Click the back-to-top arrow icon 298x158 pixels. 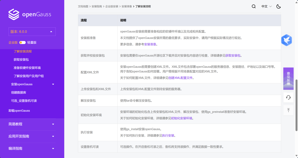(288, 110)
